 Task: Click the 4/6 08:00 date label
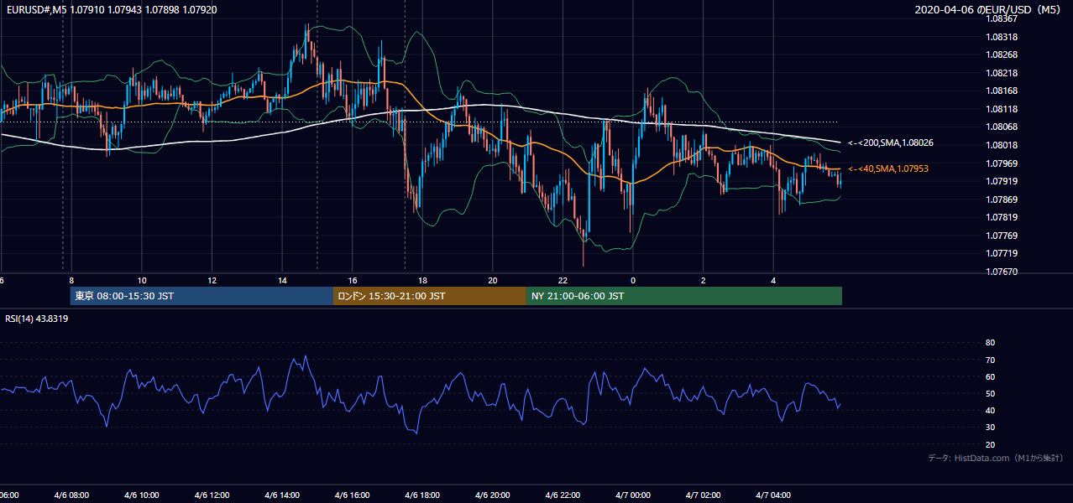pos(71,495)
